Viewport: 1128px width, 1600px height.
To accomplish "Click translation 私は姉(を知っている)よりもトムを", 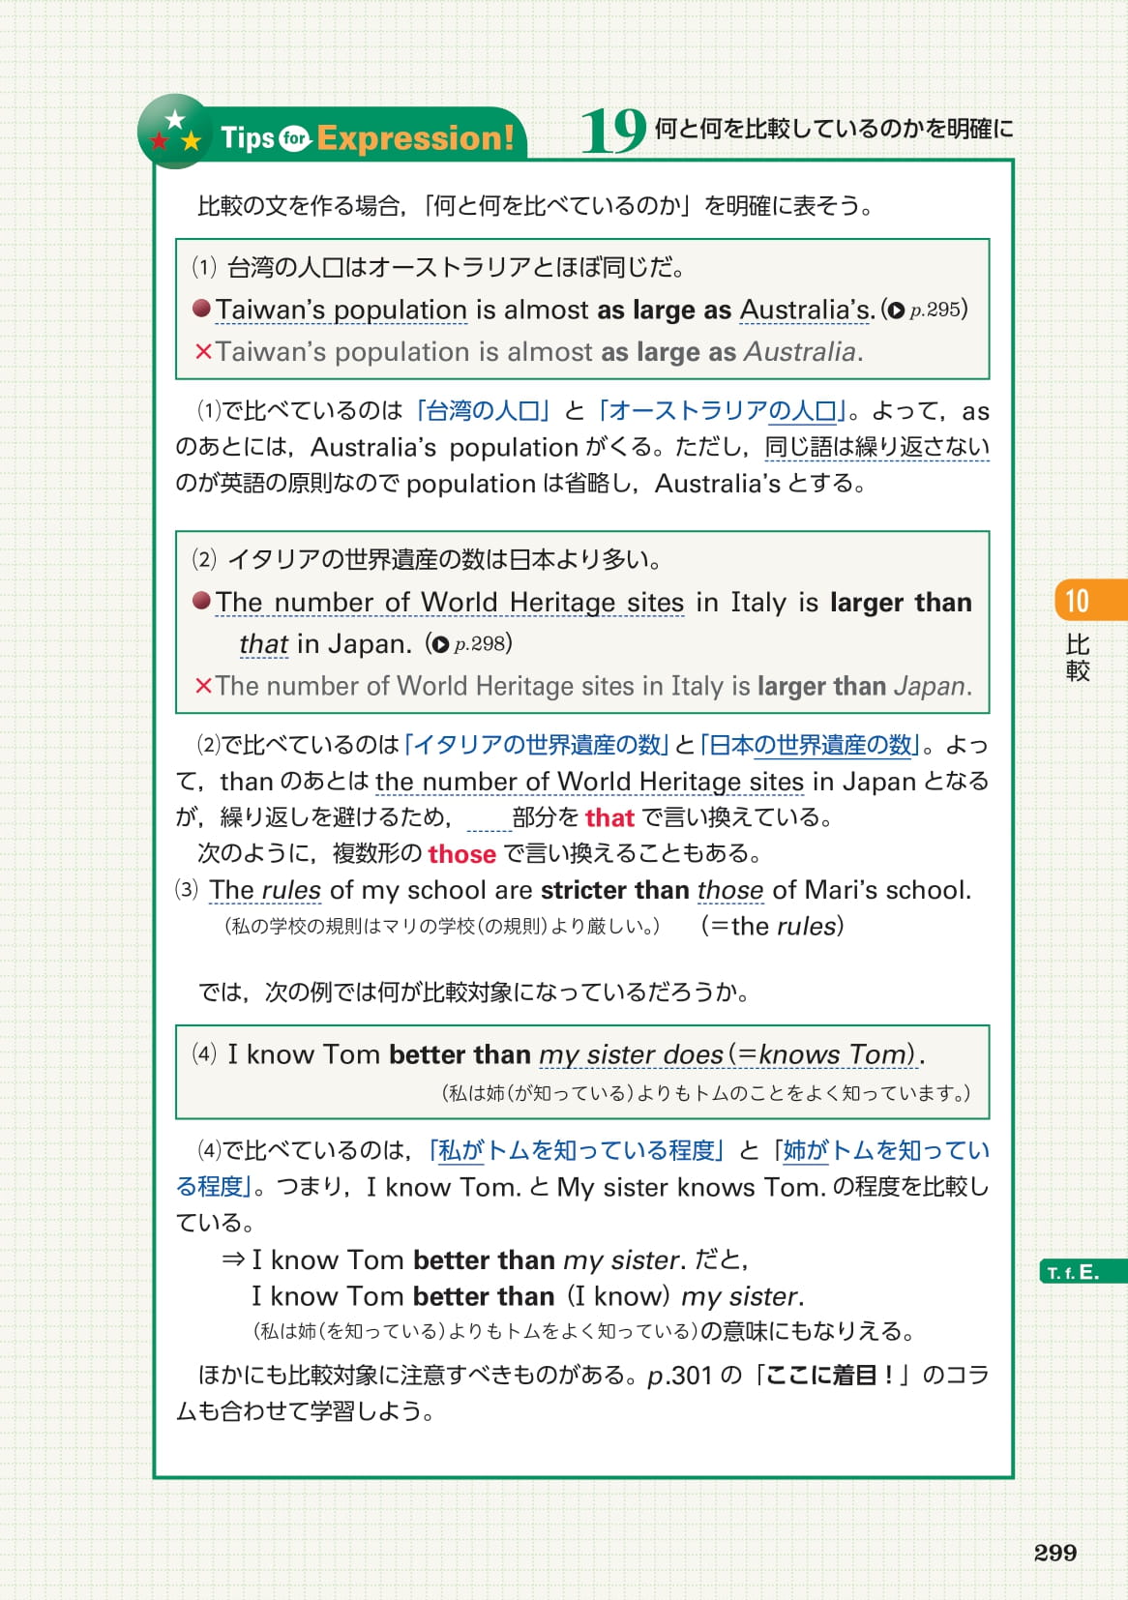I will point(476,1331).
